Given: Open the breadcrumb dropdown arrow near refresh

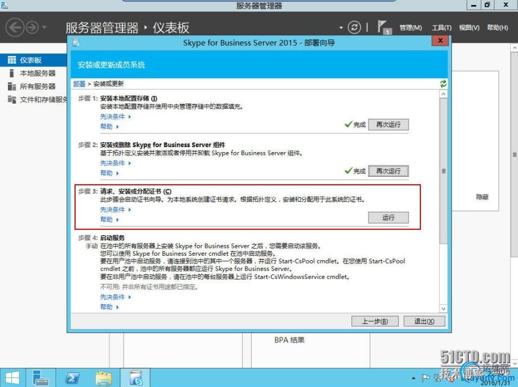Looking at the screenshot, I should point(341,28).
